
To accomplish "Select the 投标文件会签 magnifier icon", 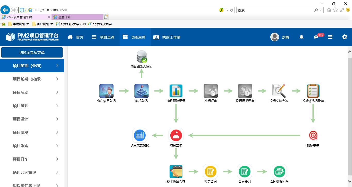I will pos(279,91).
